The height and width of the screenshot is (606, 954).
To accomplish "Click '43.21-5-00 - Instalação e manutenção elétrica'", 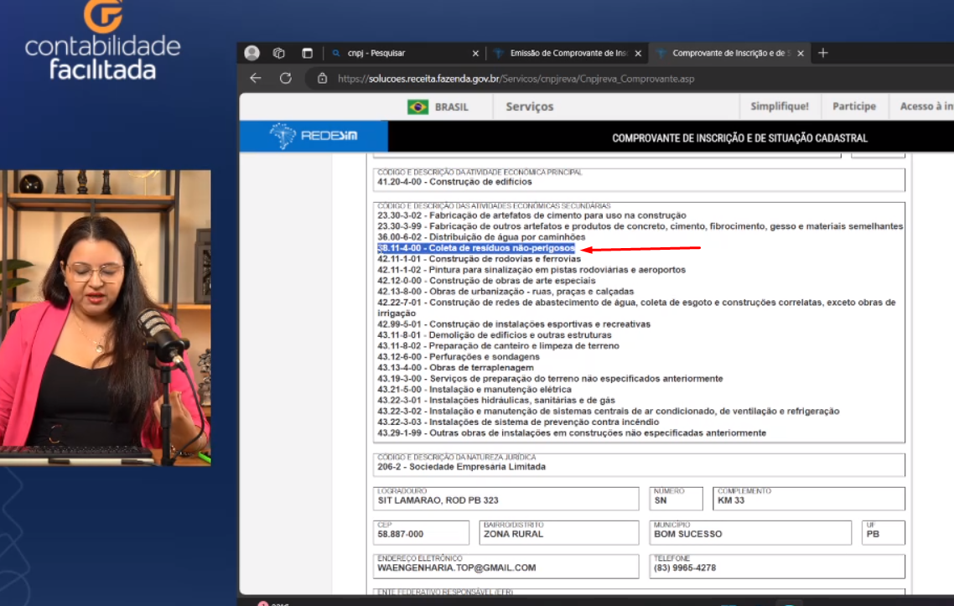I will click(x=474, y=390).
